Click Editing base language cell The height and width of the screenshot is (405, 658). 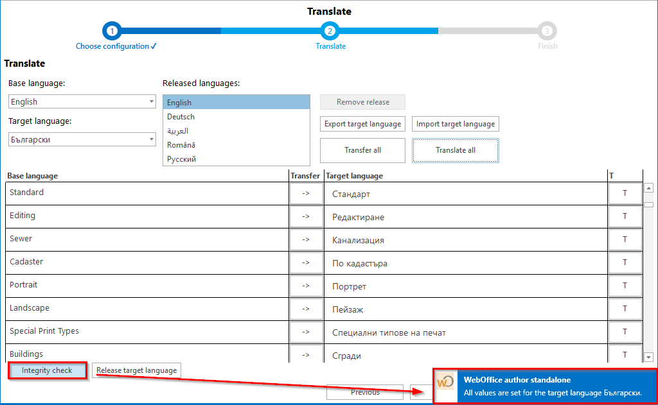147,216
